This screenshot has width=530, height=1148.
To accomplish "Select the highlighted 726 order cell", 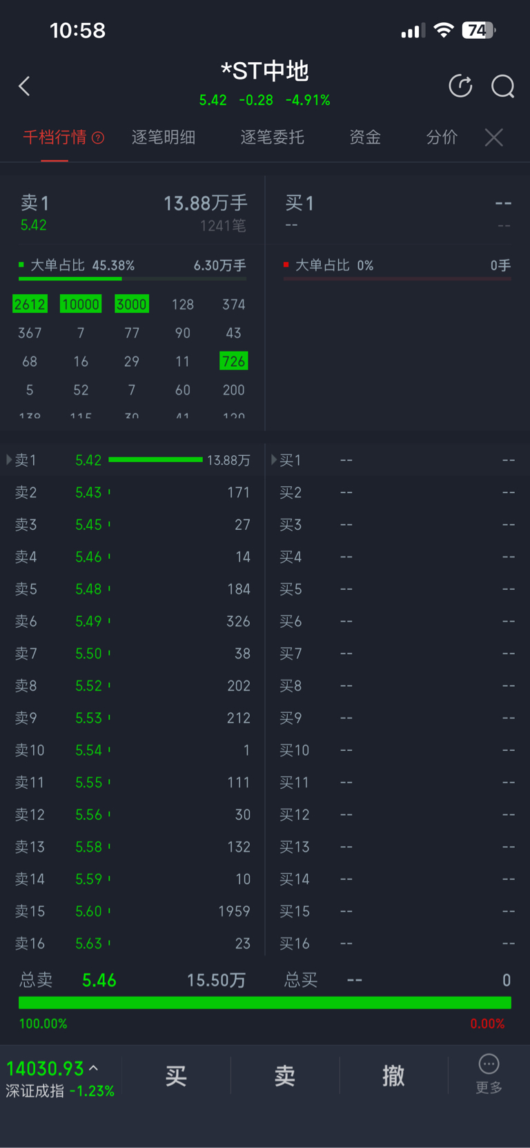I will pyautogui.click(x=233, y=361).
